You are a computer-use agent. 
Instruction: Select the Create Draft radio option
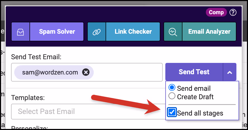click(x=172, y=96)
